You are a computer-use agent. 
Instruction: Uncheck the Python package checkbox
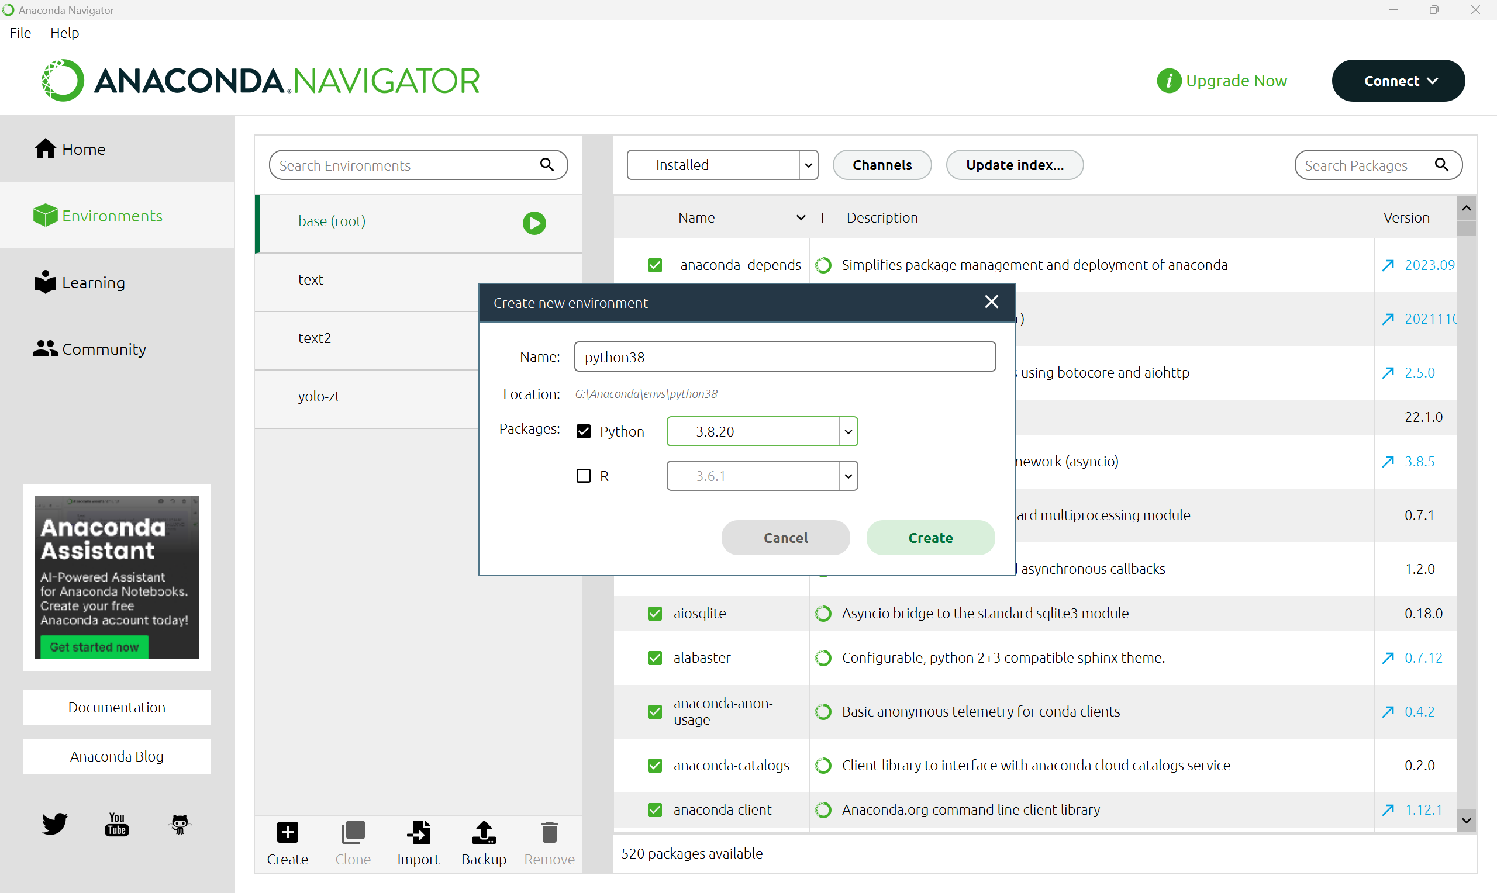click(582, 431)
